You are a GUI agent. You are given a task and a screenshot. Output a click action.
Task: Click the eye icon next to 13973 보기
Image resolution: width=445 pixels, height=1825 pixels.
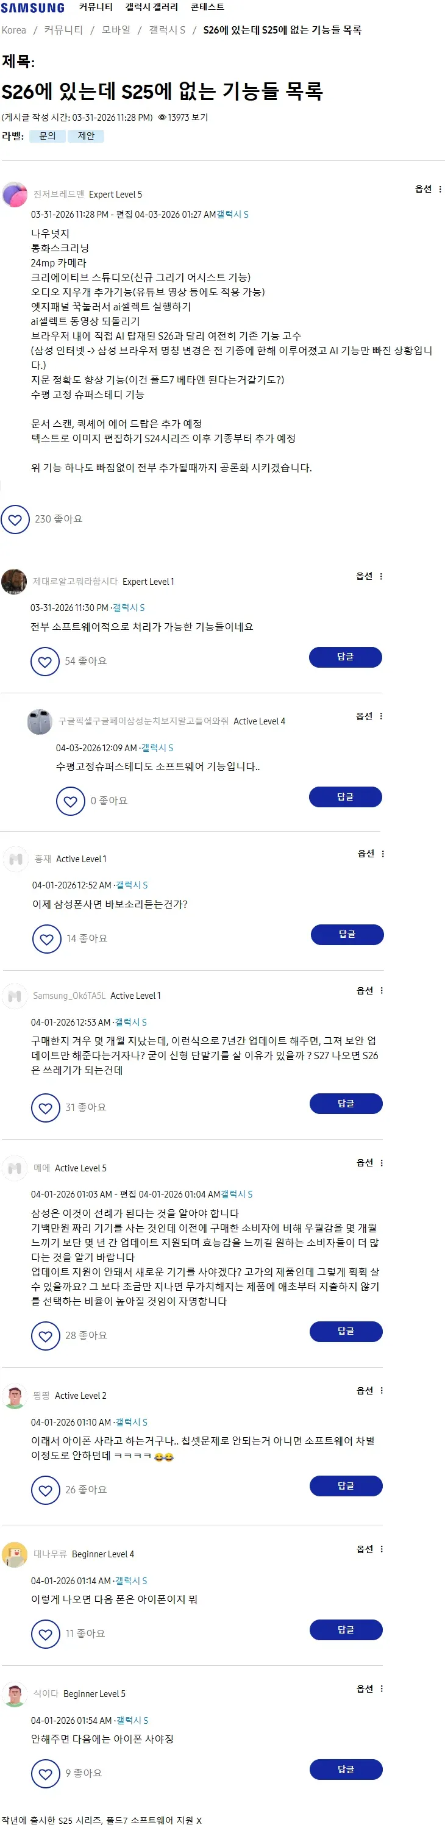163,118
